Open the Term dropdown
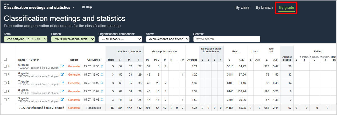Image resolution: width=337 pixels, height=115 pixels. [x=26, y=39]
